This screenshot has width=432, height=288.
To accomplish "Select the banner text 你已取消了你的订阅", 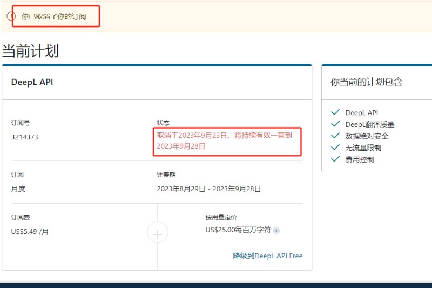I will (53, 17).
